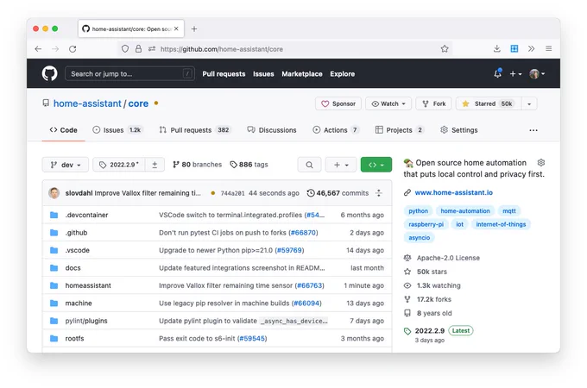Screen dimensions: 587x388
Task: Show more tools with the double chevron
Action: [x=531, y=48]
